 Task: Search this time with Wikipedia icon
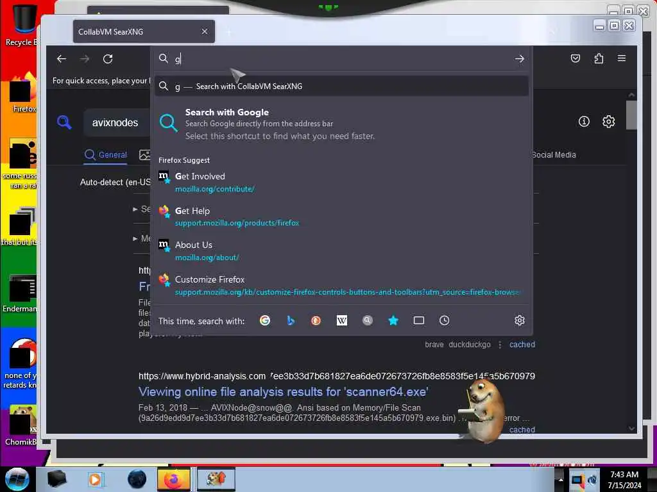click(342, 320)
